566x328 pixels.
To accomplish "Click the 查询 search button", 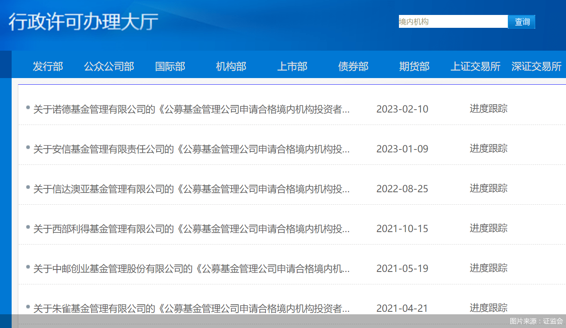I will tap(522, 22).
